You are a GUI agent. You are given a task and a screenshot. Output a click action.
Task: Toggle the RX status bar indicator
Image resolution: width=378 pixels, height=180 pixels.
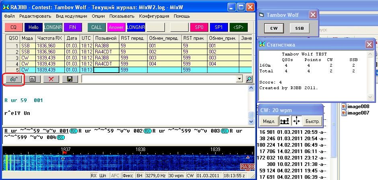[94, 176]
